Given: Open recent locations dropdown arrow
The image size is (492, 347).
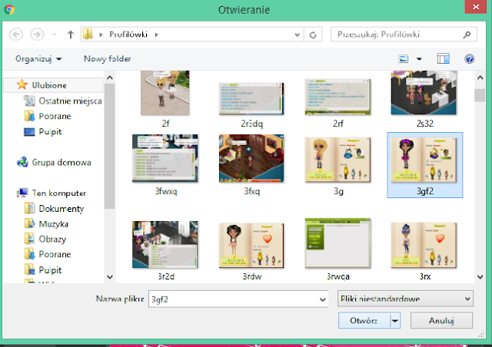Looking at the screenshot, I should point(54,35).
